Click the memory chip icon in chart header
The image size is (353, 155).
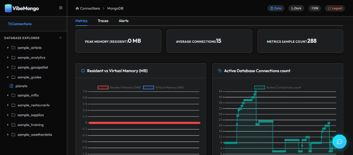[x=83, y=71]
